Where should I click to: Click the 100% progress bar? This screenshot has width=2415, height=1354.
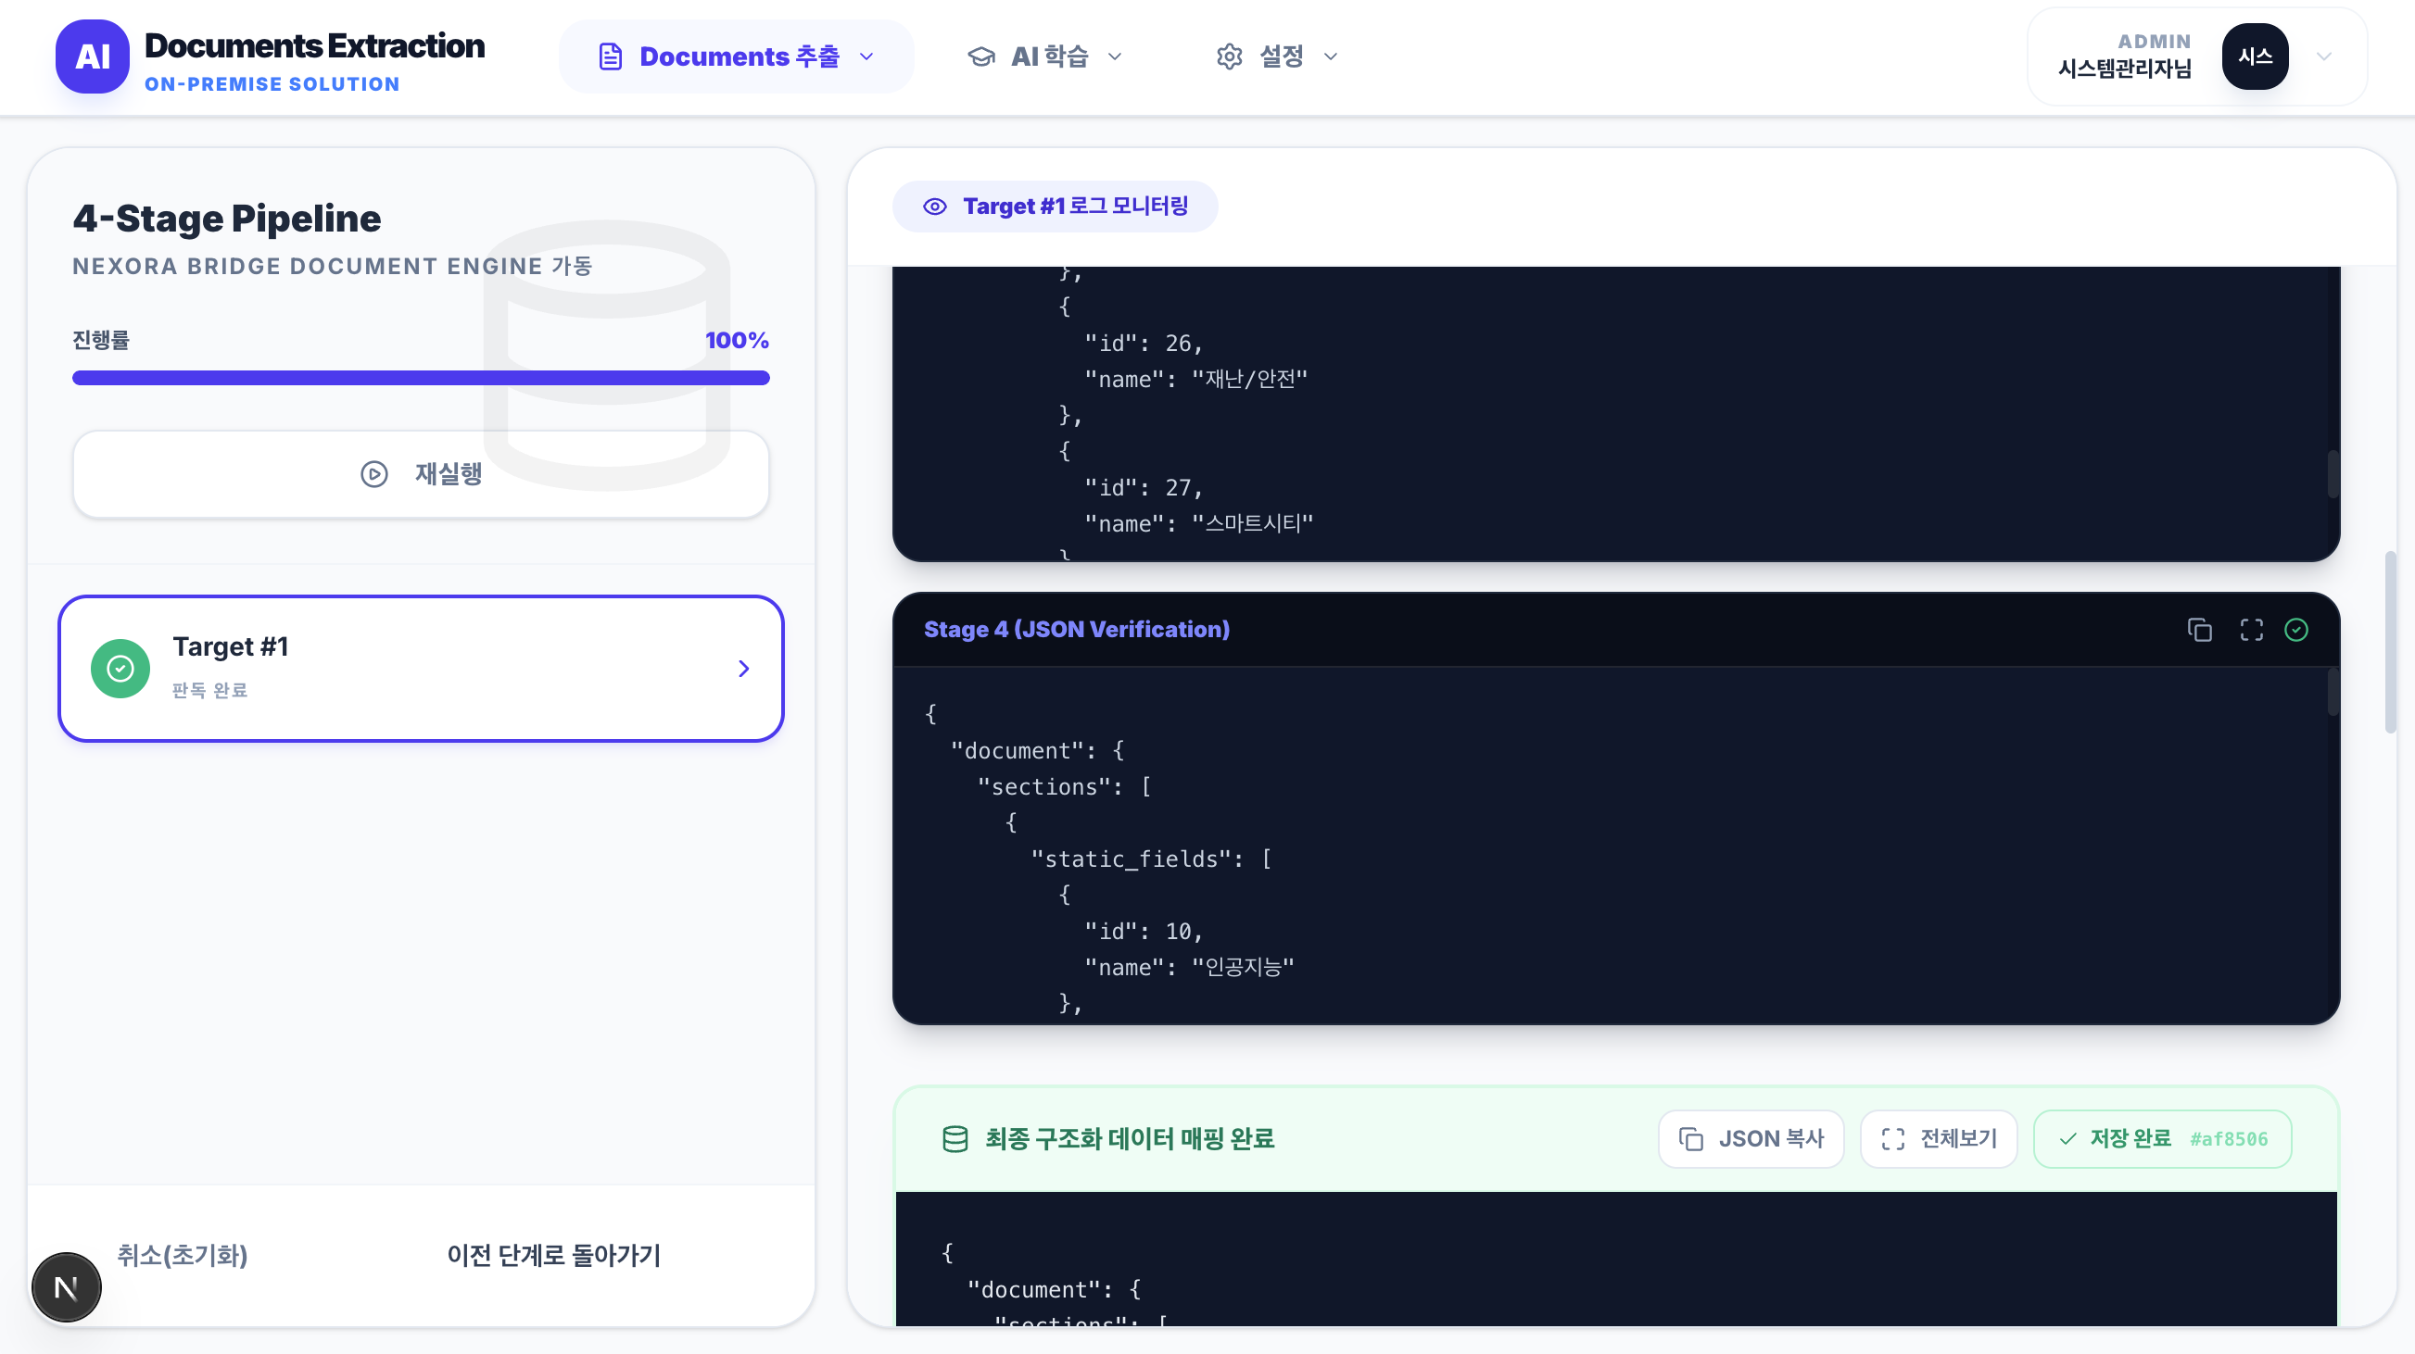click(x=420, y=378)
